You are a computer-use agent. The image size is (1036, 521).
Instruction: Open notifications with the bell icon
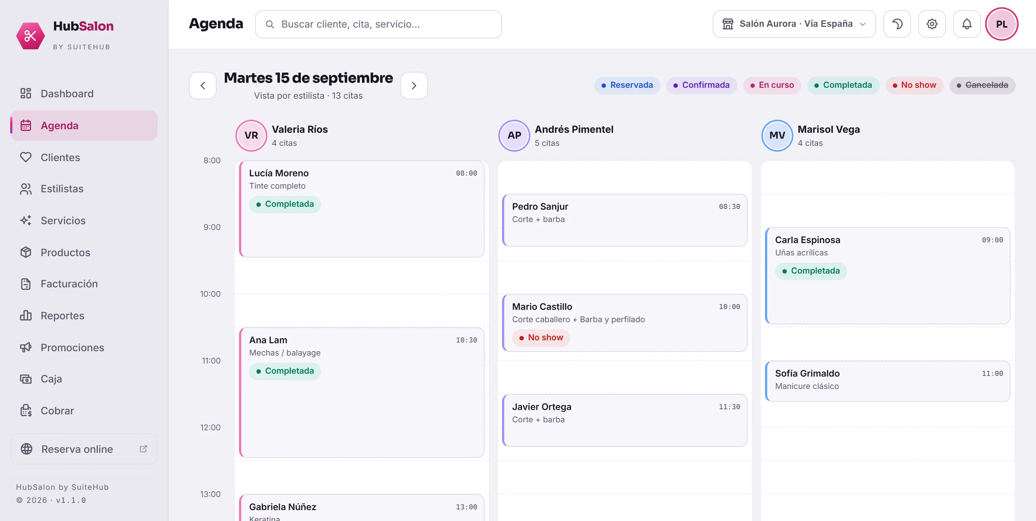pyautogui.click(x=967, y=24)
